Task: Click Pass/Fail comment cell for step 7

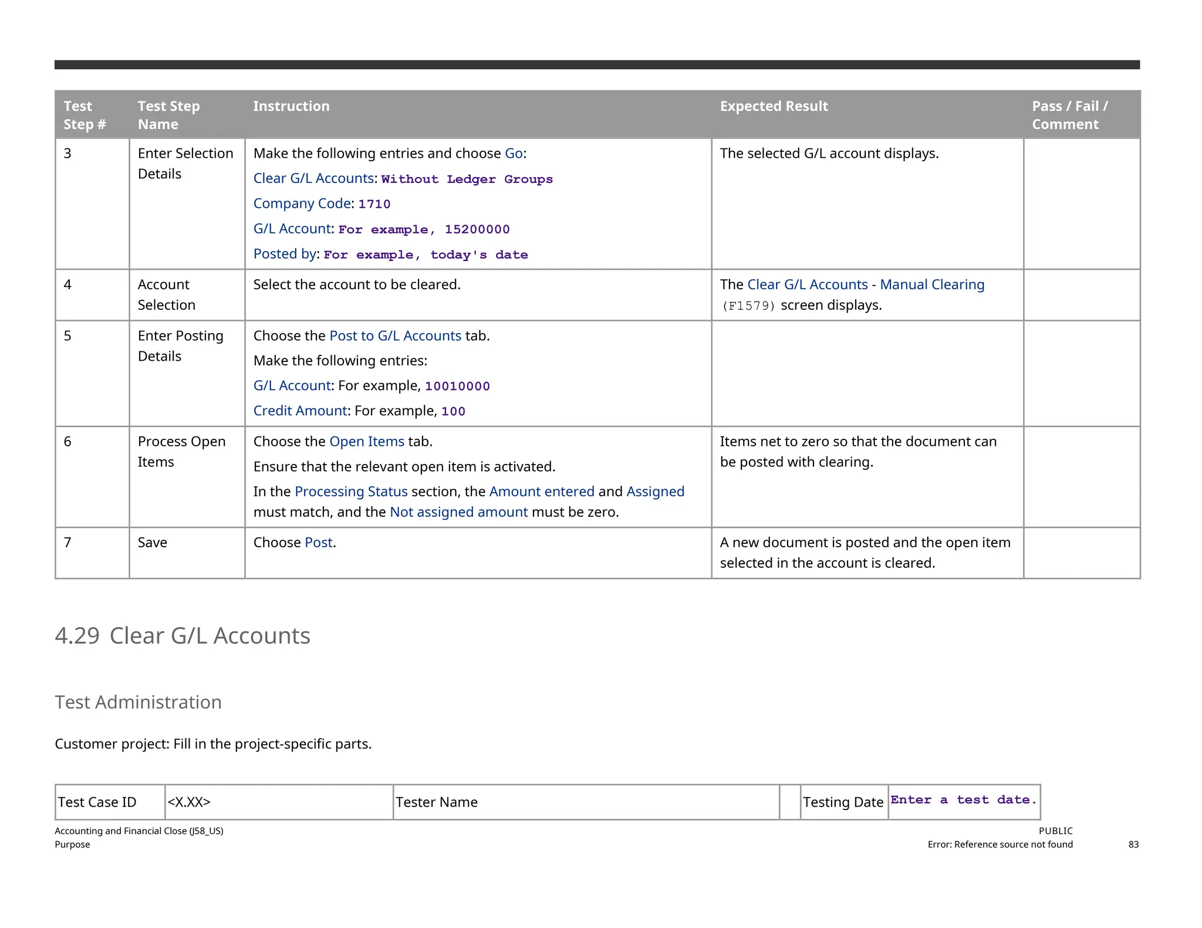Action: click(x=1081, y=553)
